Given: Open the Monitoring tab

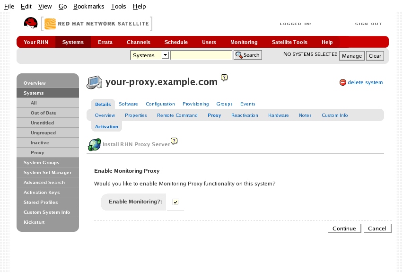Looking at the screenshot, I should [x=244, y=42].
